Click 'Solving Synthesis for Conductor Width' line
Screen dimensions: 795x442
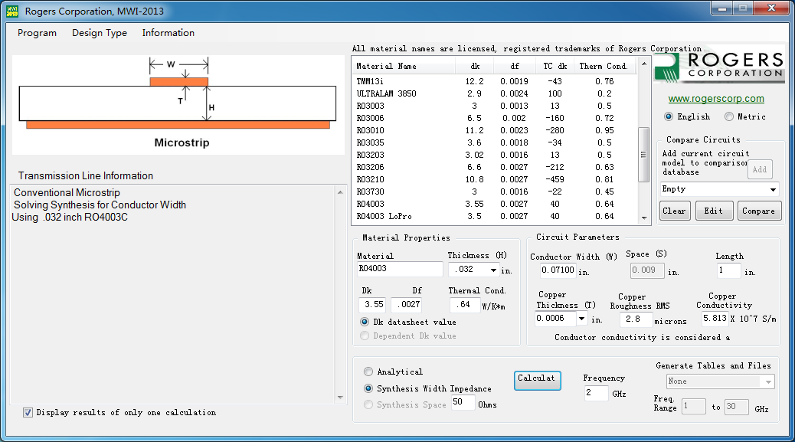[100, 205]
